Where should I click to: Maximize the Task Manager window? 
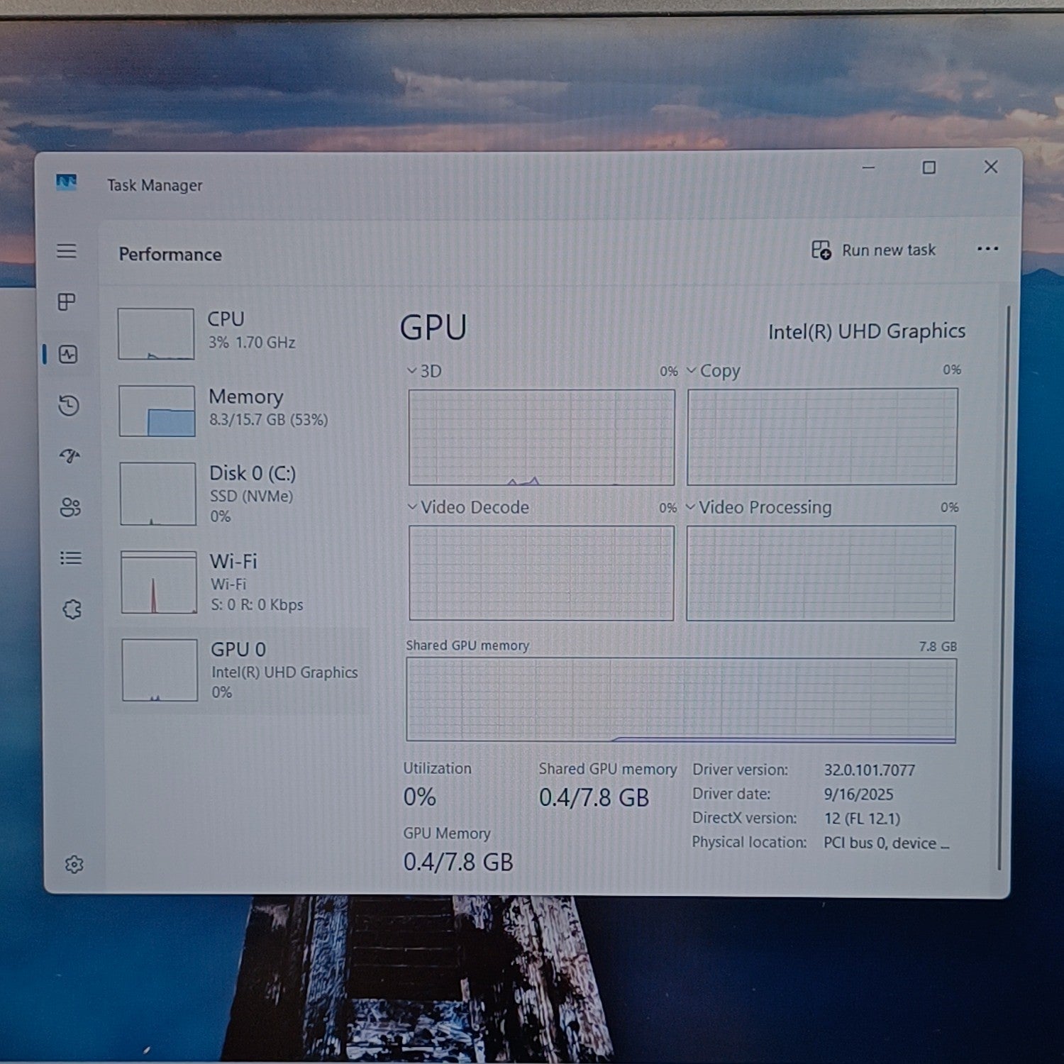[929, 167]
